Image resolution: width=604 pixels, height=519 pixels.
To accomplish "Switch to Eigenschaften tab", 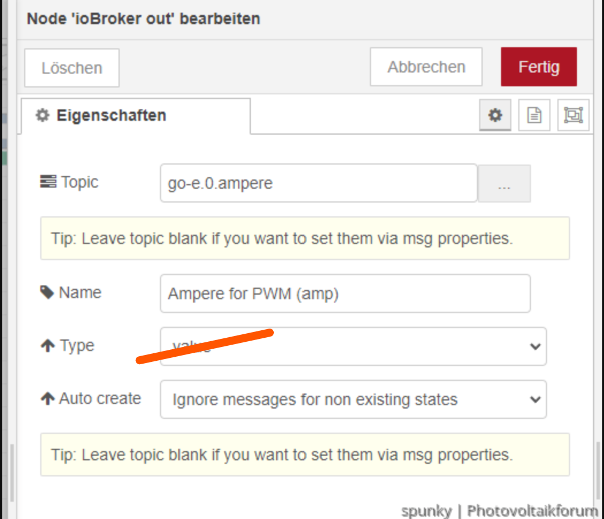I will coord(136,116).
